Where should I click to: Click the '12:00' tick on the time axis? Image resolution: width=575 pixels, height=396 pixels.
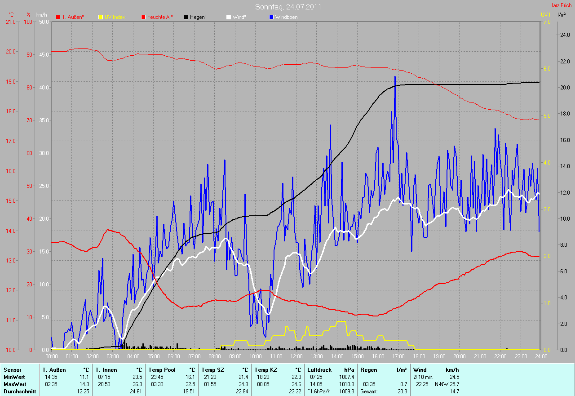click(296, 356)
